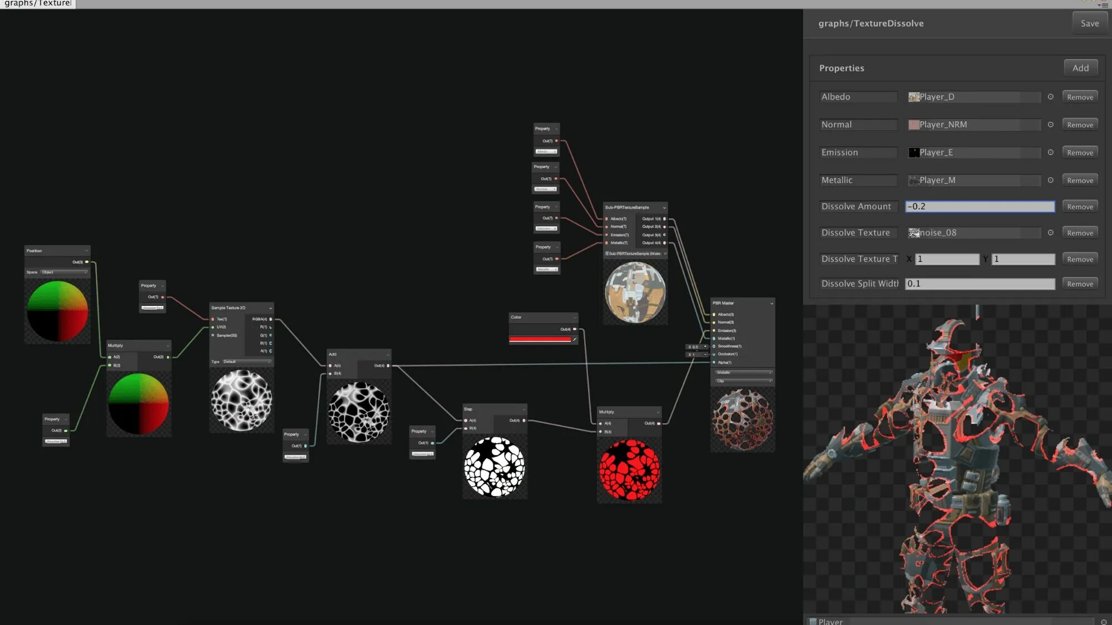The width and height of the screenshot is (1112, 625).
Task: Open the Space dropdown set to Object
Action: point(65,272)
